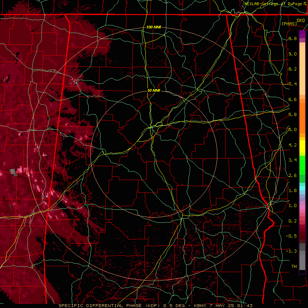
Task: Pick the orange color bar segment
Action: click(x=302, y=118)
